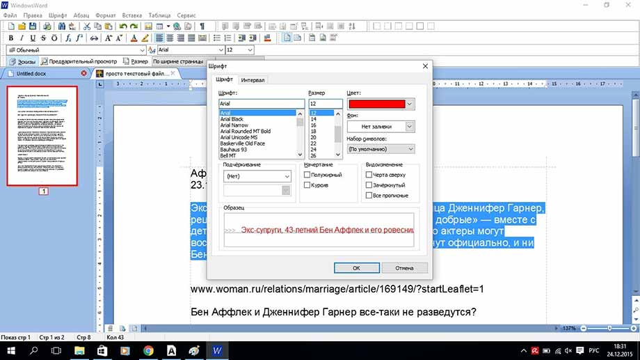Click the Размер toolbar button
640x360 pixels.
[136, 61]
